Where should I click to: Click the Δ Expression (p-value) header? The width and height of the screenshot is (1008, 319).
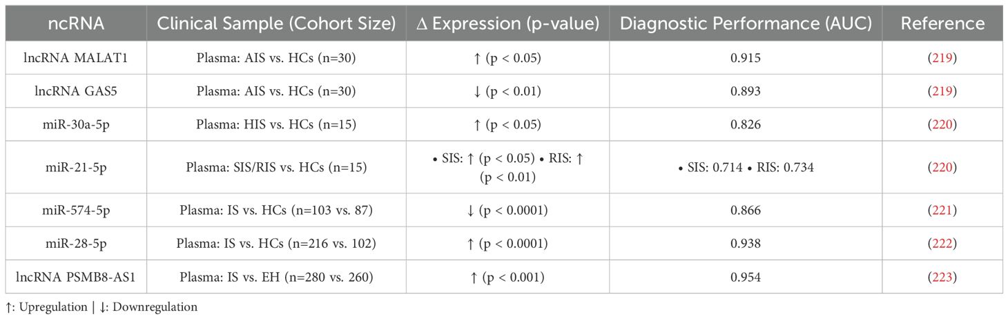tap(507, 24)
